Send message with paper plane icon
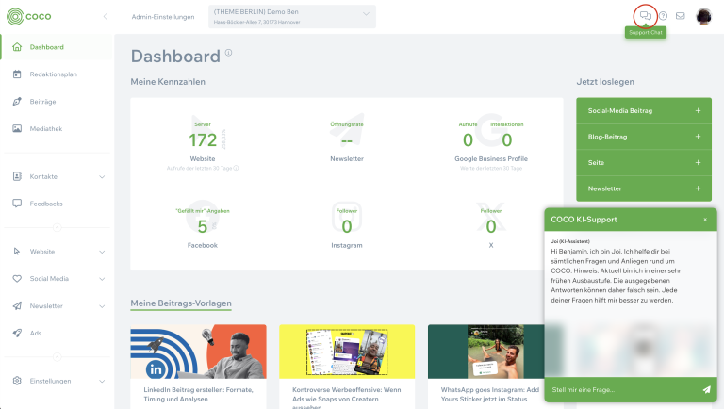724x409 pixels. tap(706, 388)
